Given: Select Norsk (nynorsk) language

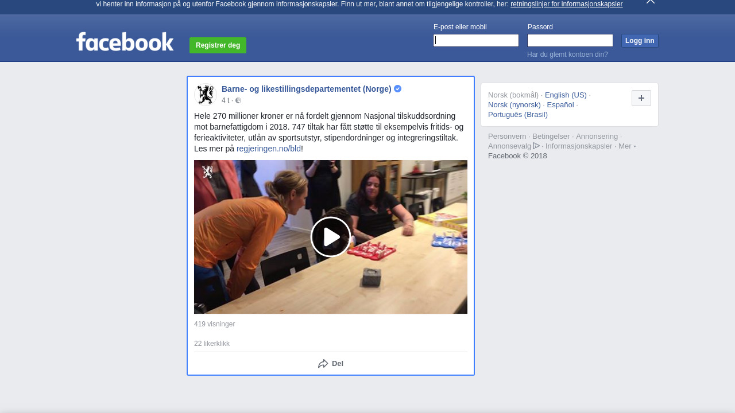Looking at the screenshot, I should pyautogui.click(x=514, y=105).
